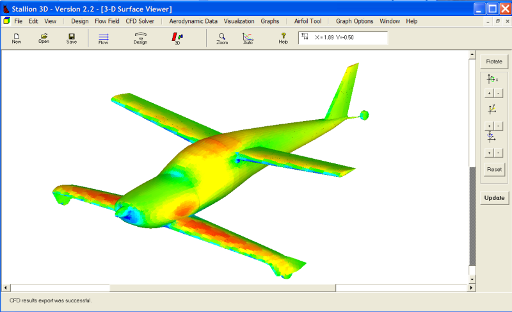This screenshot has height=312, width=512.
Task: Click the Reset view button
Action: click(494, 169)
